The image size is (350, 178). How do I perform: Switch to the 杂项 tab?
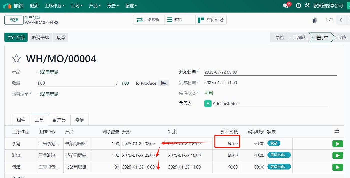point(79,120)
